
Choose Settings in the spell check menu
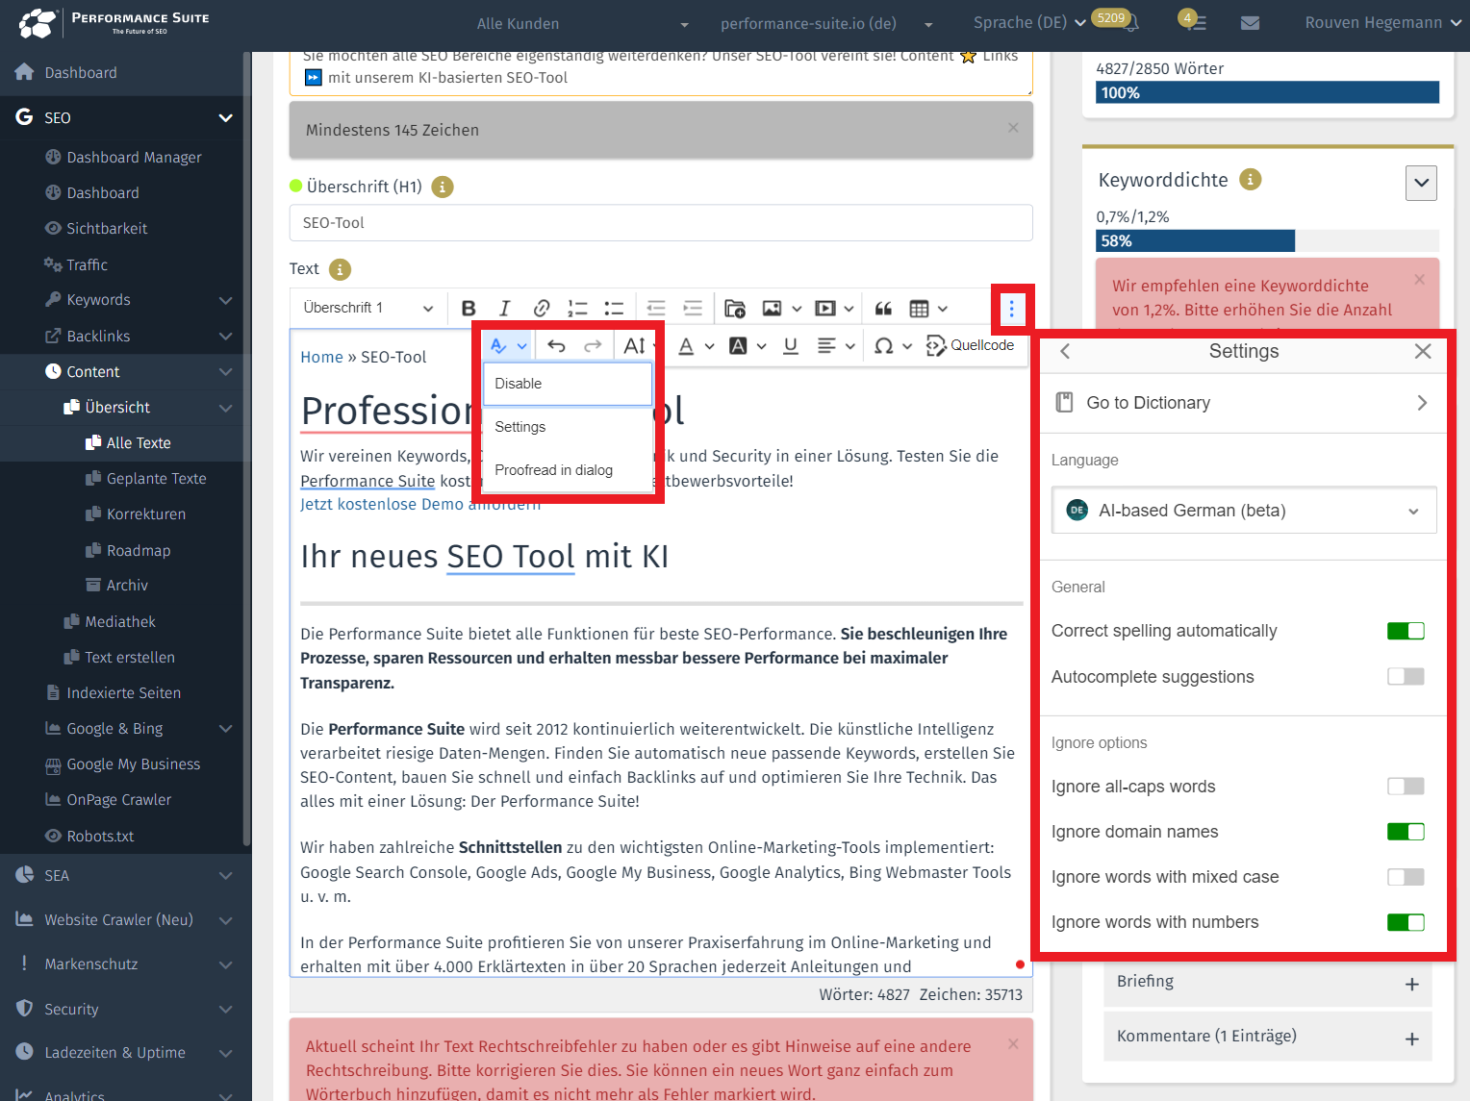click(568, 427)
